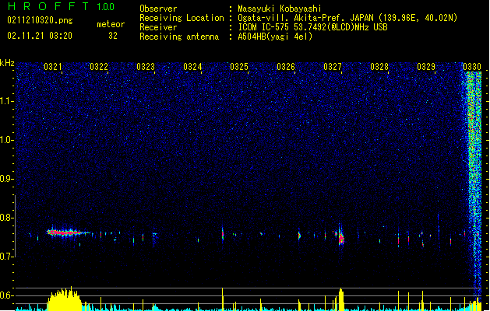Click the kHz axis unit label

[x=7, y=63]
